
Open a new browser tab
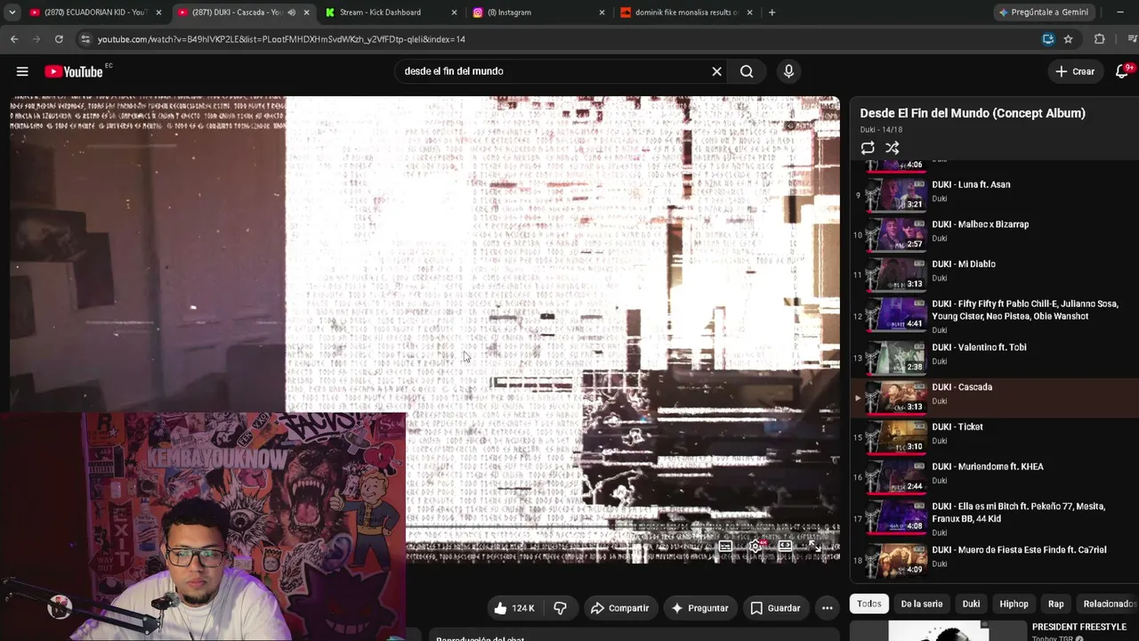[771, 12]
